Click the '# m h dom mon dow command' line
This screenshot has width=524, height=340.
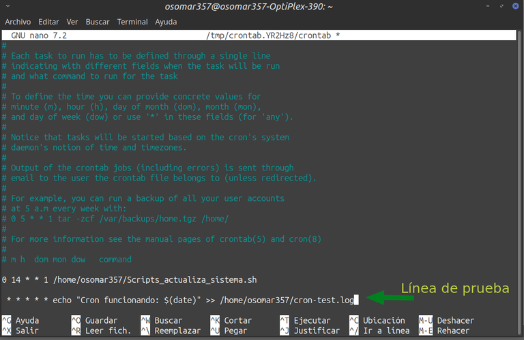[x=67, y=259]
